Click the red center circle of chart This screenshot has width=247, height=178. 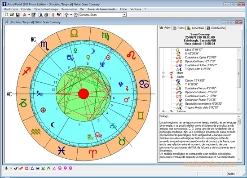[84, 94]
